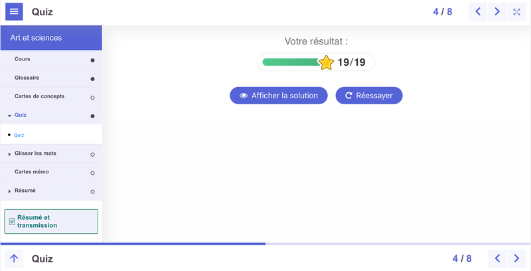Click the scroll-to-top arrow in footer

tap(14, 258)
